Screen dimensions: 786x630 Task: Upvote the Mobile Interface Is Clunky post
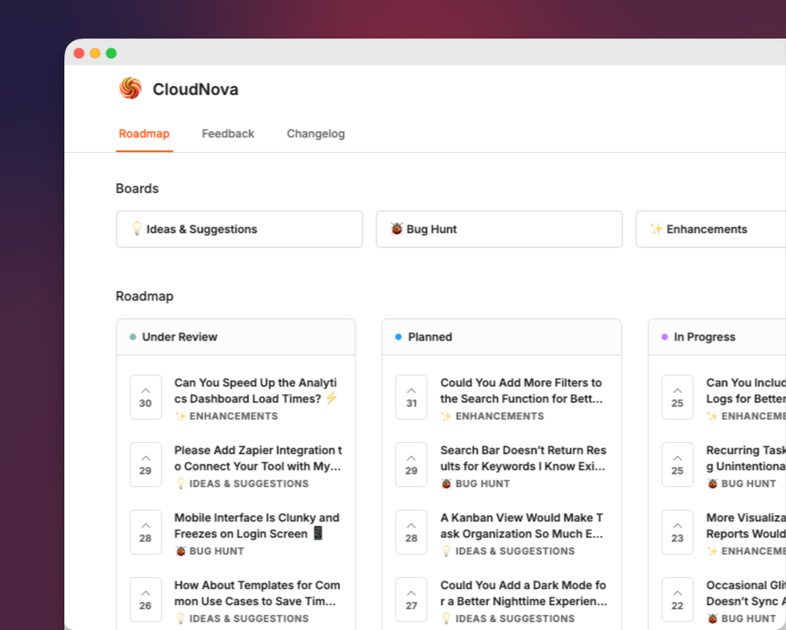coord(146,532)
